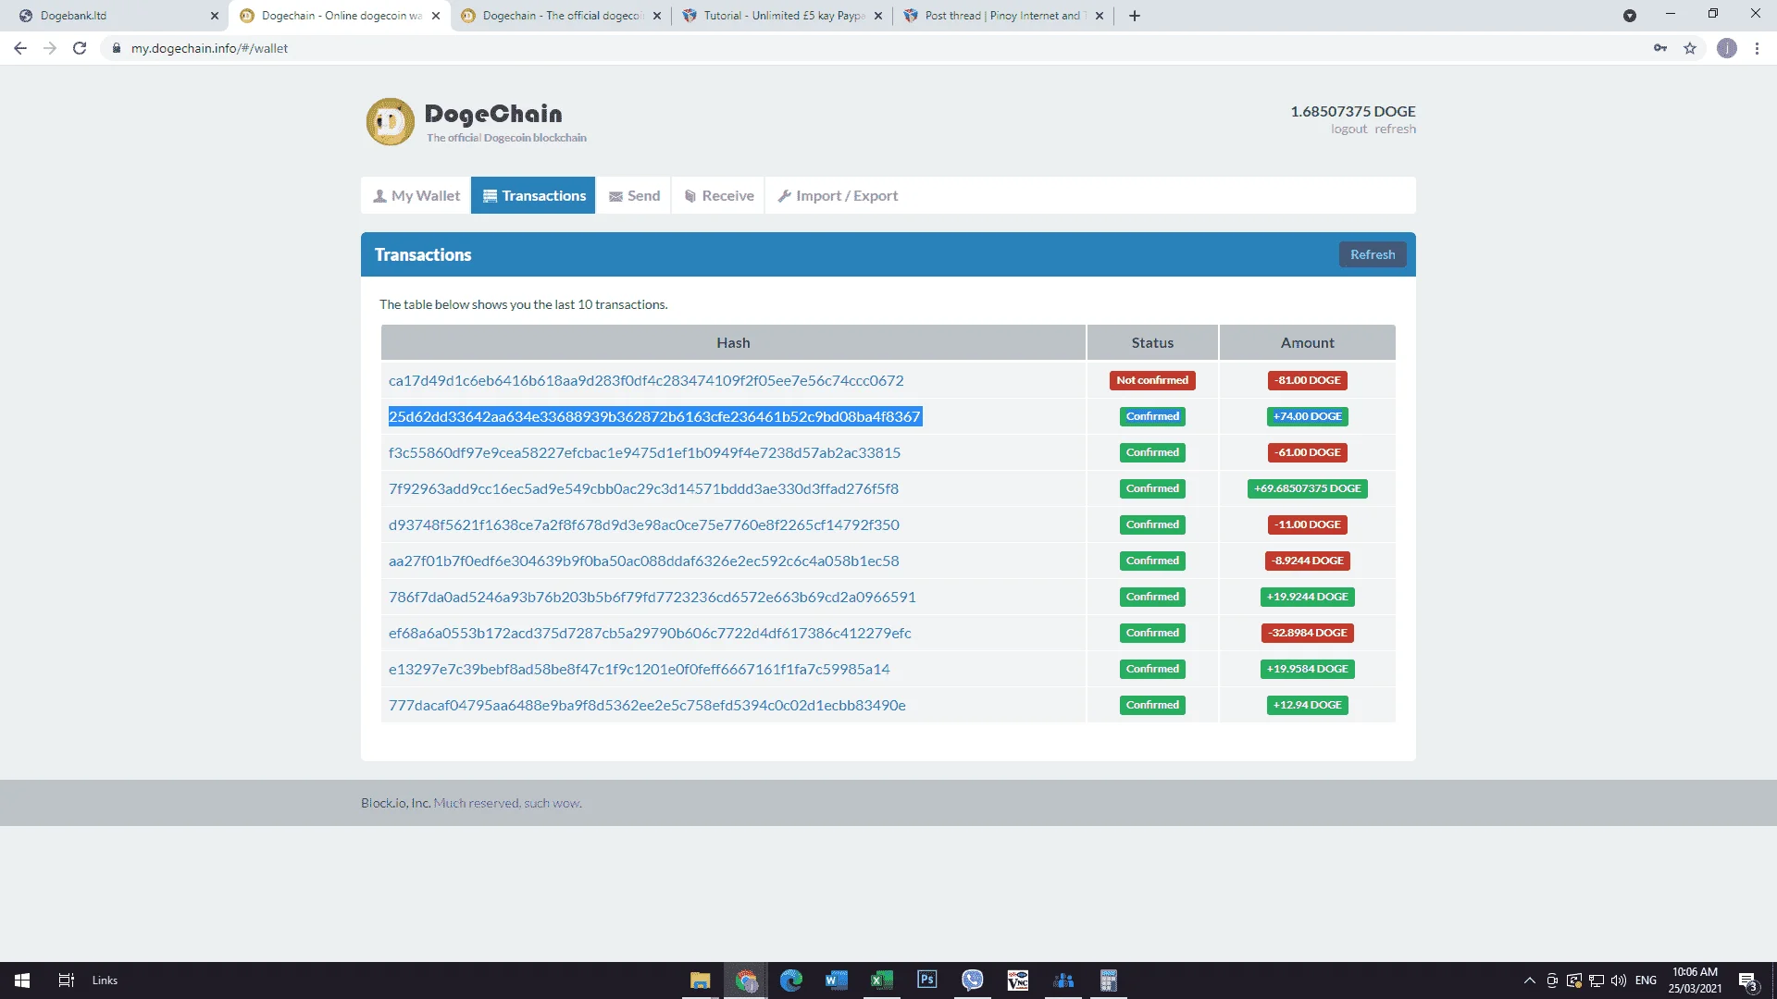This screenshot has height=999, width=1777.
Task: Open highlighted hash starting 25d62dd3
Action: click(x=654, y=416)
